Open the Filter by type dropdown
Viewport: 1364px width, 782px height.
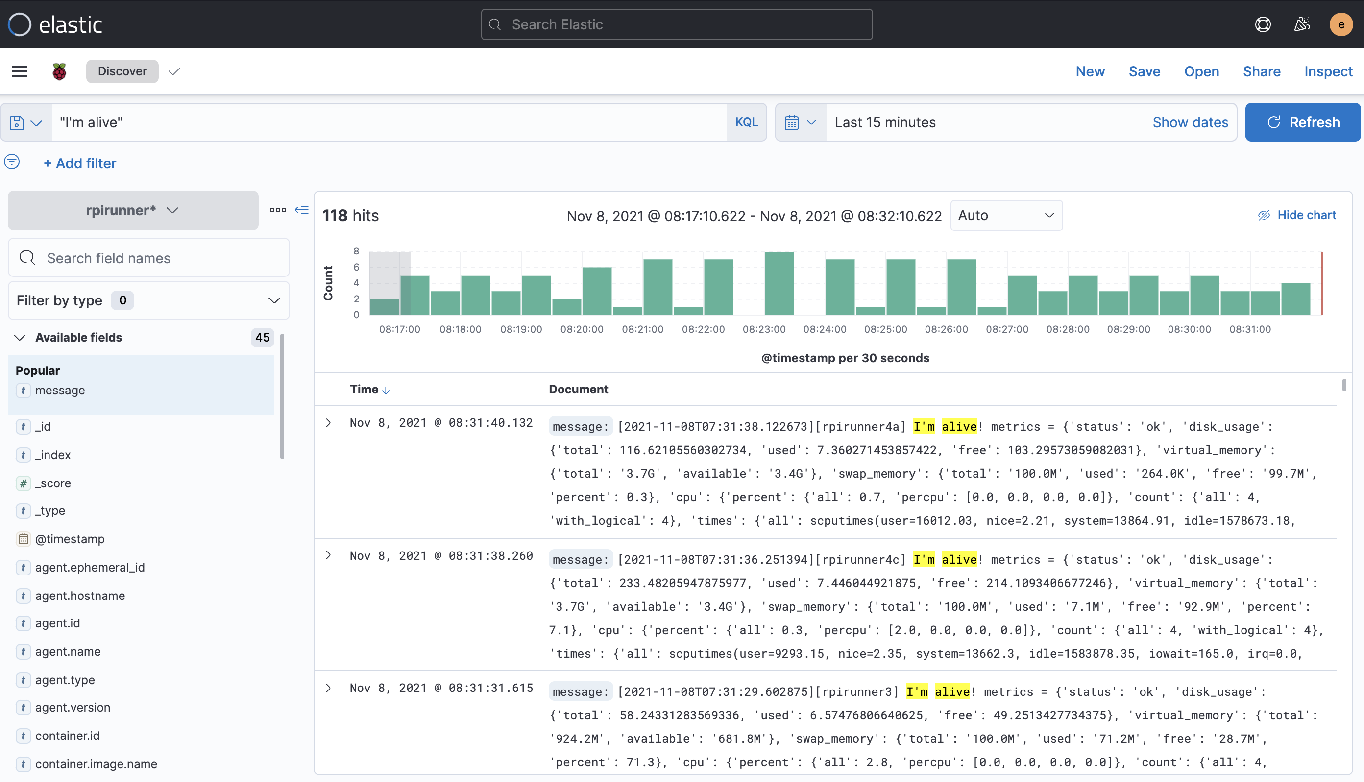tap(148, 300)
